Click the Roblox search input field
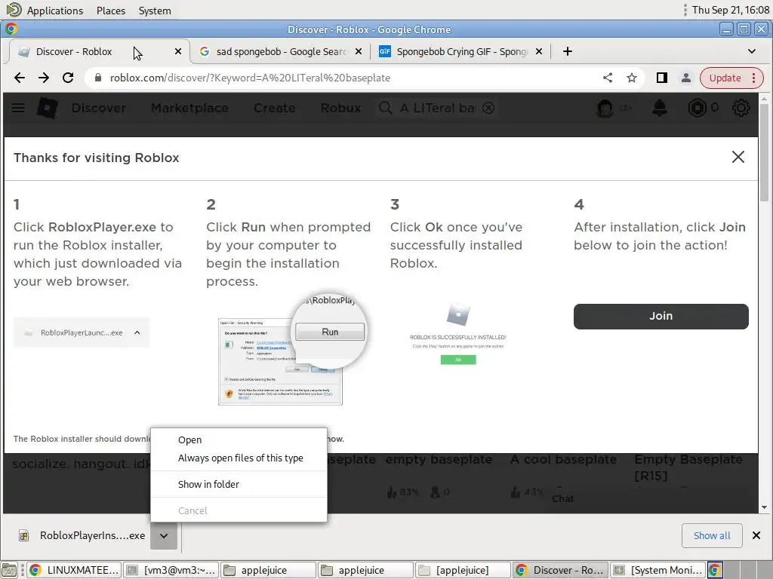Viewport: 773px width, 579px height. (x=438, y=108)
